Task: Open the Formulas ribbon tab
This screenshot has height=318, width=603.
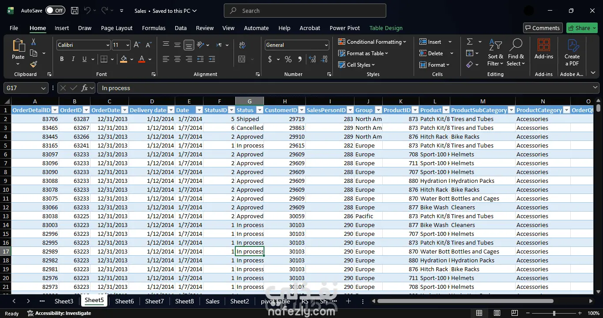Action: [x=154, y=28]
